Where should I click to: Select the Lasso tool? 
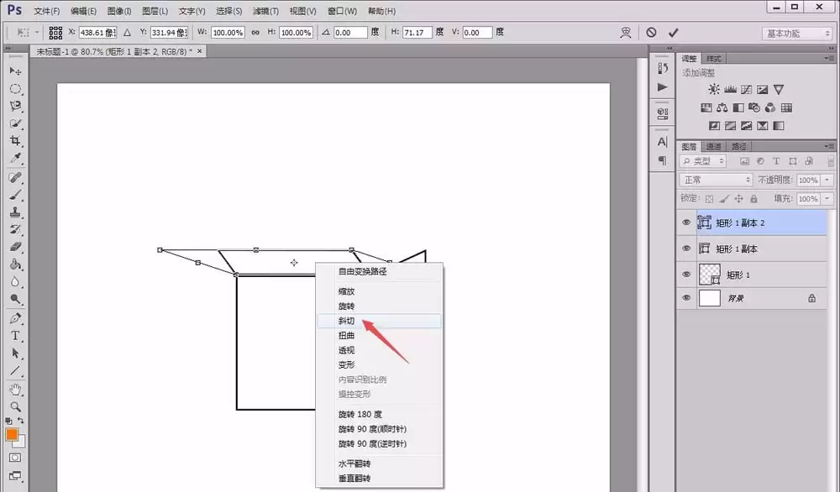[15, 106]
